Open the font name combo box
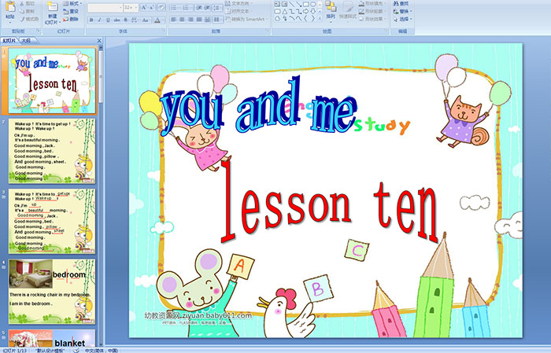Image resolution: width=551 pixels, height=353 pixels. [x=105, y=8]
